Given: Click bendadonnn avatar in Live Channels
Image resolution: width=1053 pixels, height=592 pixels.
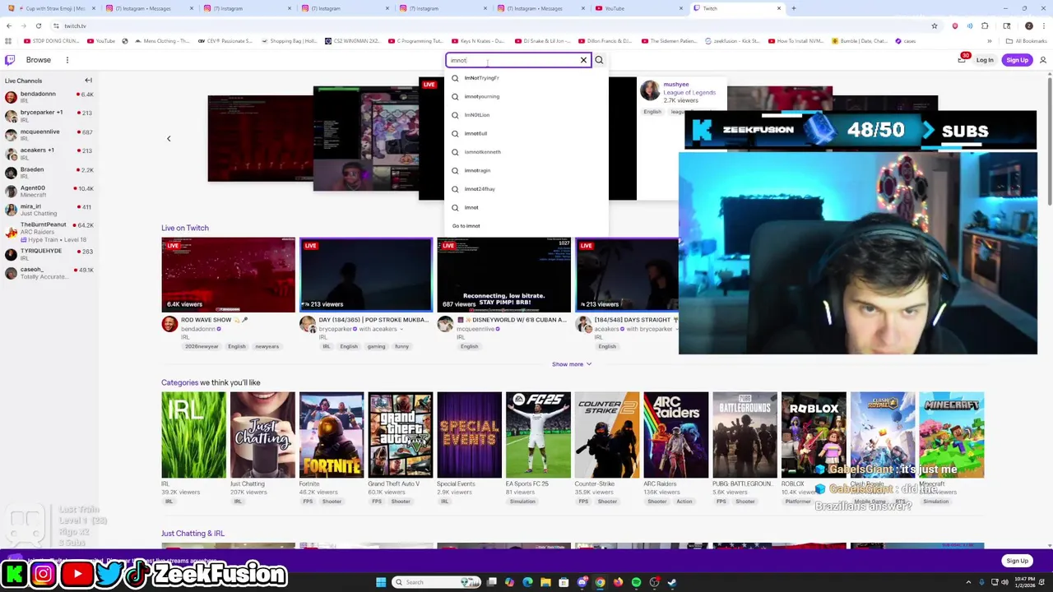Looking at the screenshot, I should 11,97.
